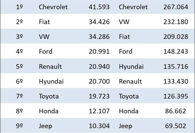This screenshot has height=133, width=195.
Task: Click the 3º ranking cell
Action: pyautogui.click(x=19, y=37)
